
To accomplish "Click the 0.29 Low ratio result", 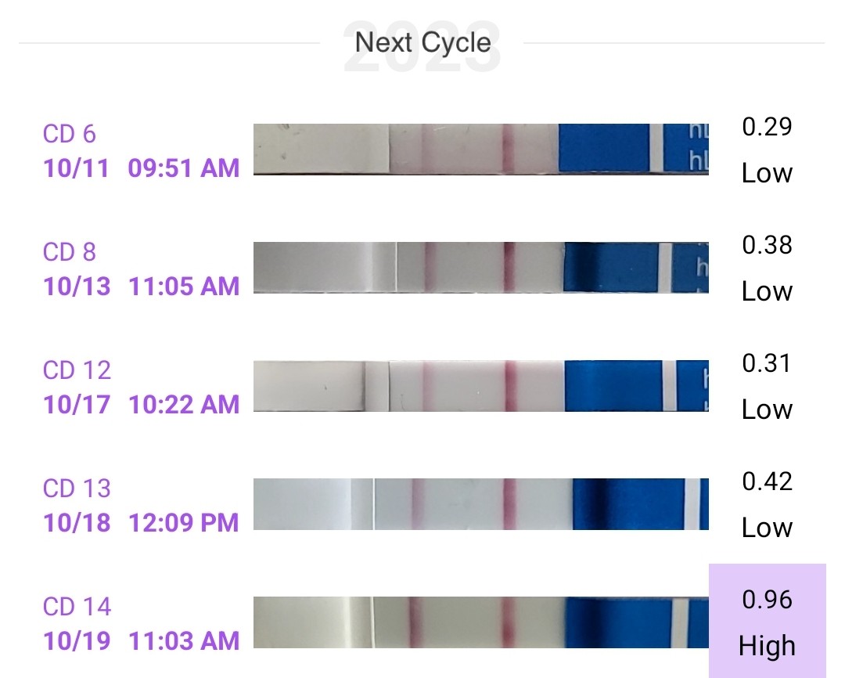I will pyautogui.click(x=767, y=149).
